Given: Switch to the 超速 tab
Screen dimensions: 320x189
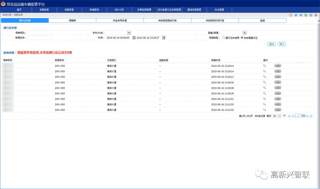Looking at the screenshot, I should [x=262, y=21].
